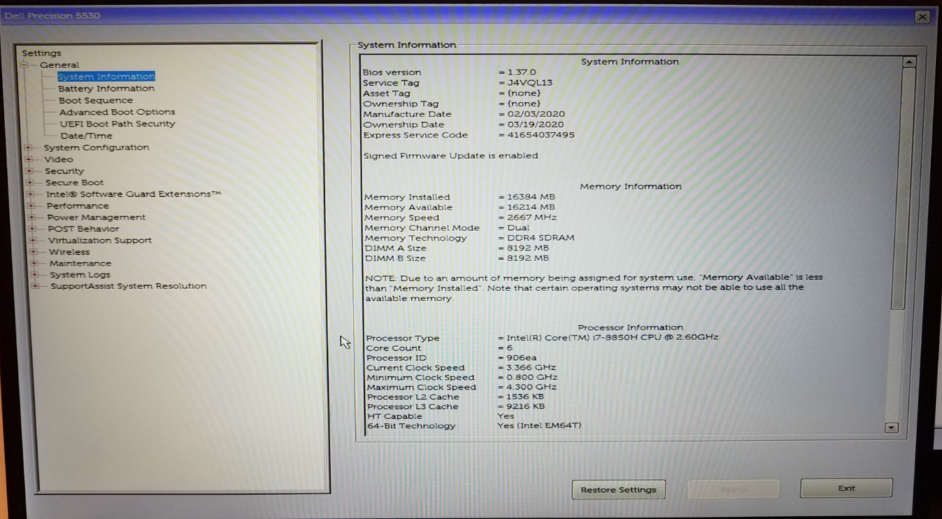The width and height of the screenshot is (942, 519).
Task: Open Boot Sequence settings
Action: [96, 101]
